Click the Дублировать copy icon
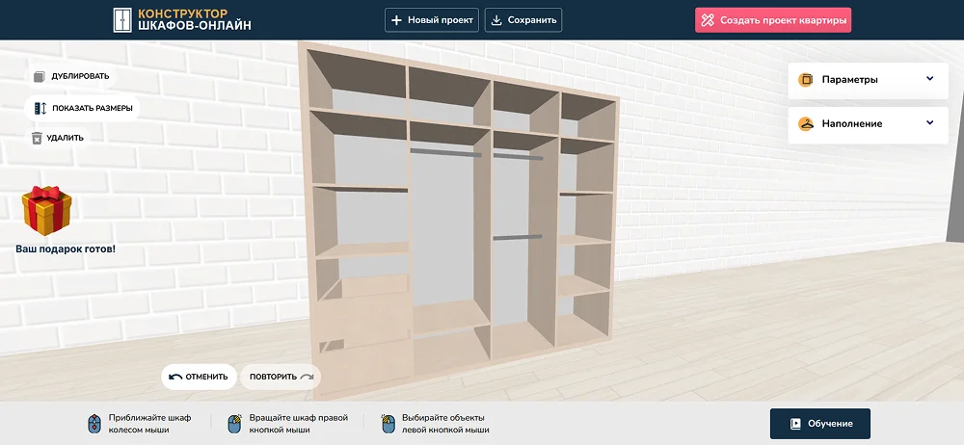The image size is (964, 445). pos(39,76)
